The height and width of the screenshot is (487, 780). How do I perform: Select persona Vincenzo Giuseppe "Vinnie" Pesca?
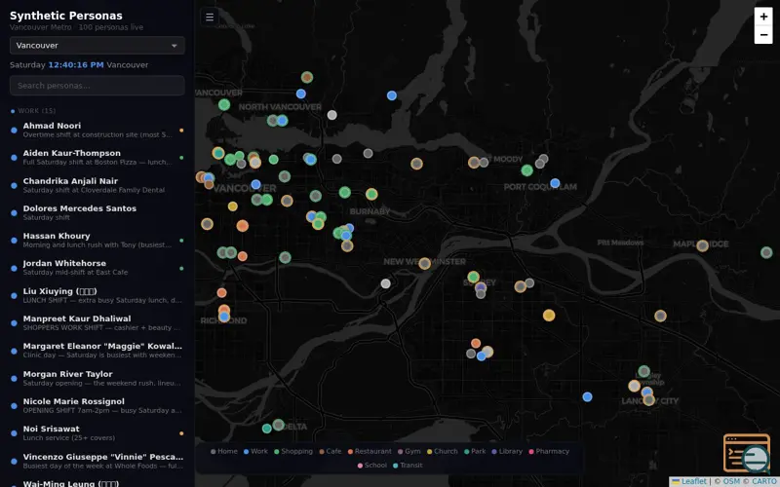coord(97,461)
